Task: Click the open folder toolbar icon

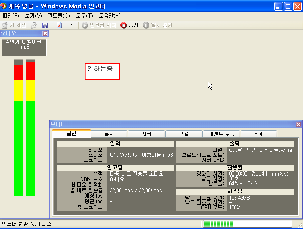Action: 34,25
